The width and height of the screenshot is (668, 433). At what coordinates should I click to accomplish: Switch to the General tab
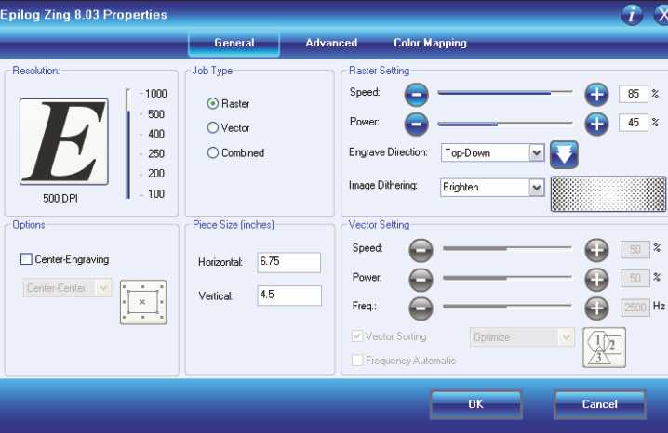pyautogui.click(x=234, y=43)
